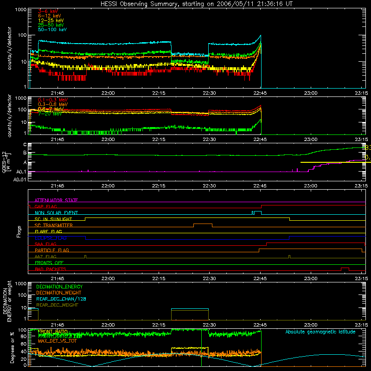
Task: Click the SC_TRANSMITTER flag label
Action: tap(54, 225)
